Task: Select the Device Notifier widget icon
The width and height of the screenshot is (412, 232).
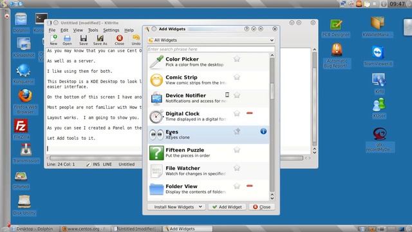Action: click(156, 99)
